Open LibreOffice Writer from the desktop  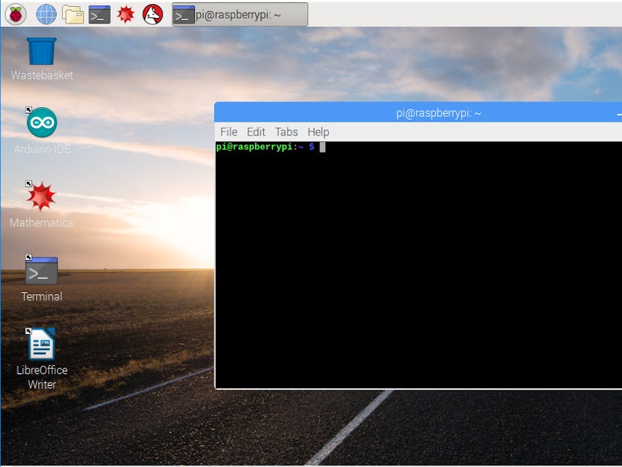pos(41,344)
